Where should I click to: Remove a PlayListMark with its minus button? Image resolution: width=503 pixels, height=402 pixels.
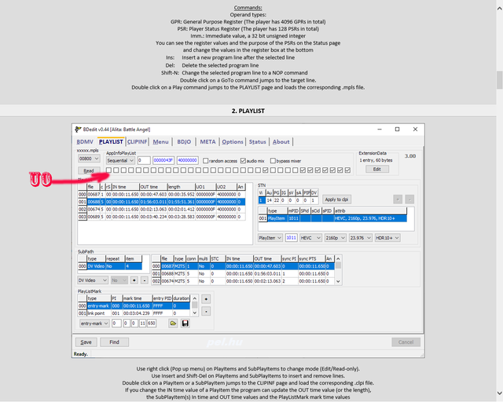pyautogui.click(x=206, y=311)
